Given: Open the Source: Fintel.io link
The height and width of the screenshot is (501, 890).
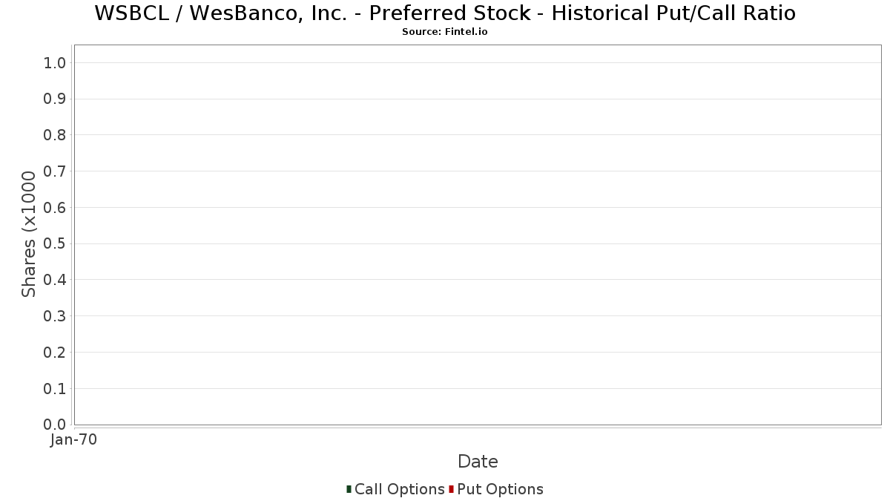Looking at the screenshot, I should [x=445, y=32].
